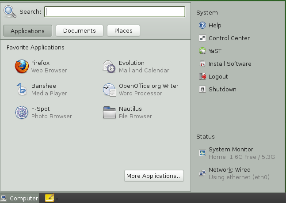Select the Install Software label
Screen dimensions: 286x203
click(x=230, y=64)
